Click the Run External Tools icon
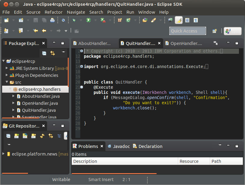Screen dimensions: 245x185 pyautogui.click(x=103, y=20)
